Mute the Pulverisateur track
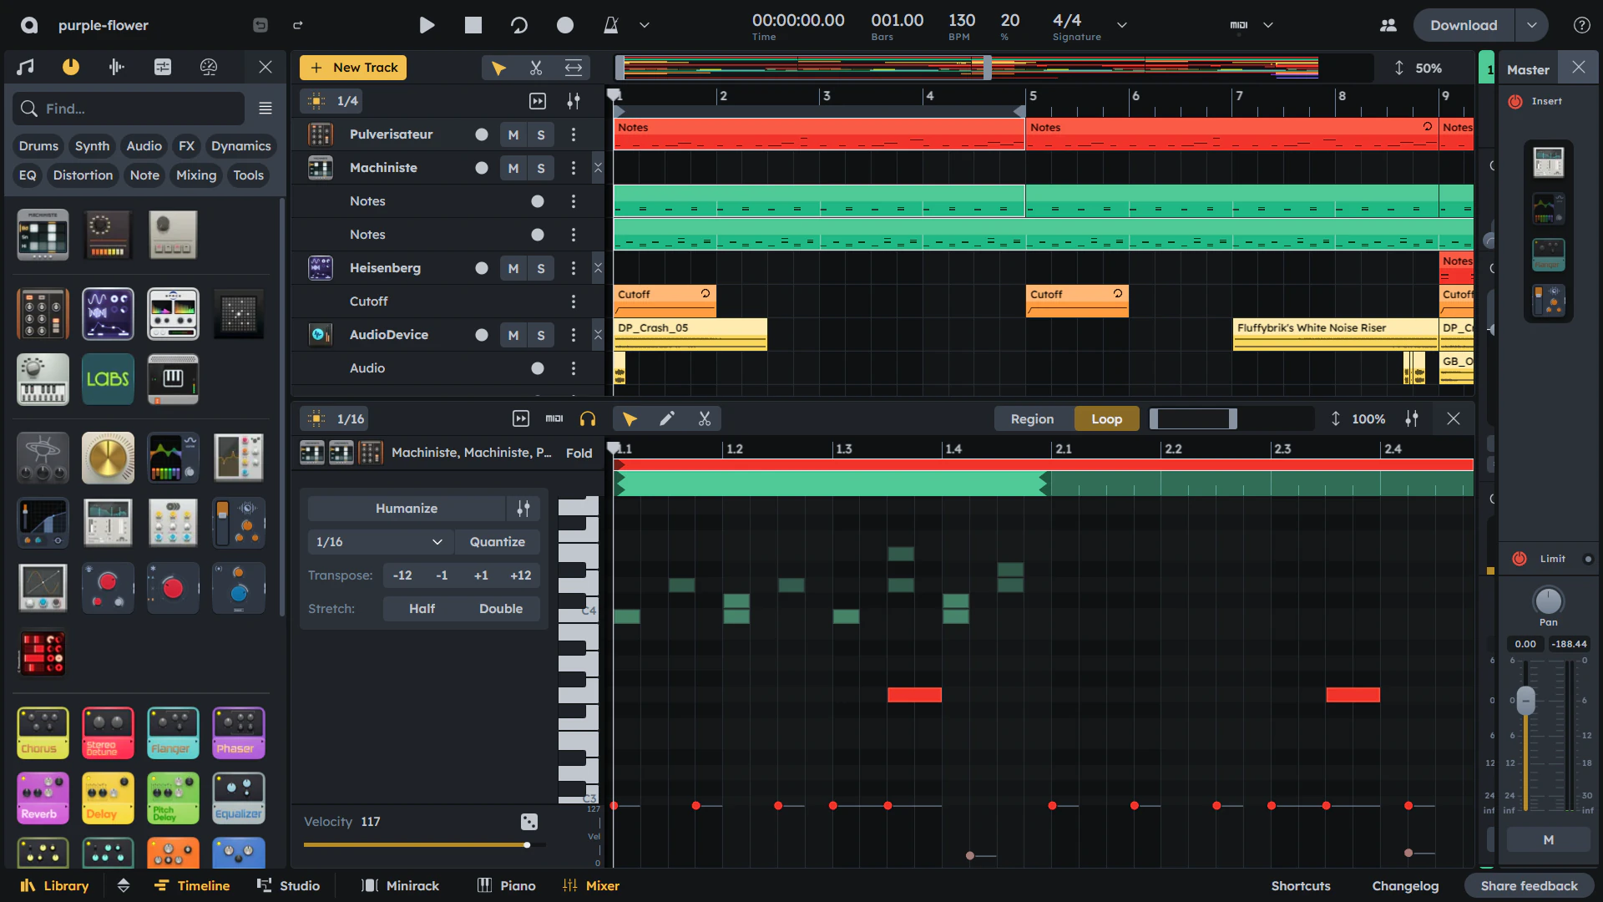The image size is (1603, 902). point(513,134)
